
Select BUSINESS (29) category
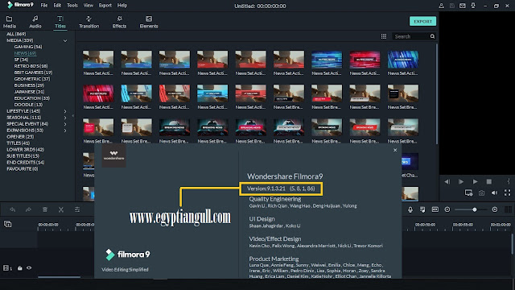pos(29,85)
